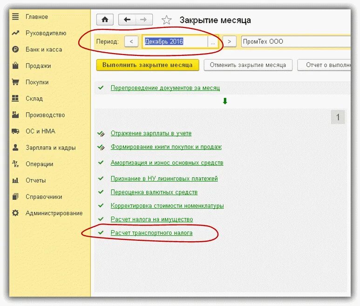Click the Отчеты bar chart icon

pyautogui.click(x=15, y=180)
